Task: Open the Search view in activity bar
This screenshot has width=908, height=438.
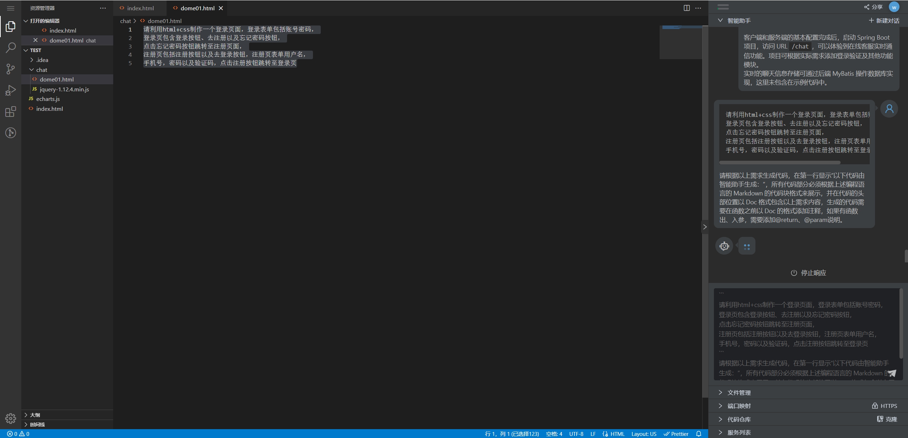Action: pos(11,47)
